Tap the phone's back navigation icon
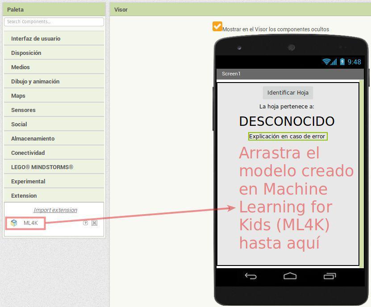371x307 pixels. (x=251, y=276)
